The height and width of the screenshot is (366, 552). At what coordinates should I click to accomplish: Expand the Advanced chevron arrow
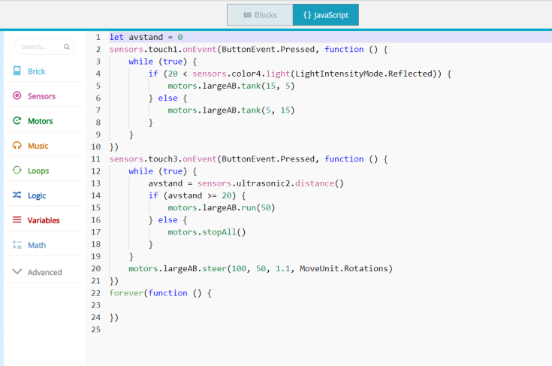point(17,271)
